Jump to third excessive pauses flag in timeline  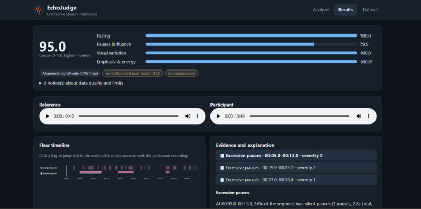point(168,172)
